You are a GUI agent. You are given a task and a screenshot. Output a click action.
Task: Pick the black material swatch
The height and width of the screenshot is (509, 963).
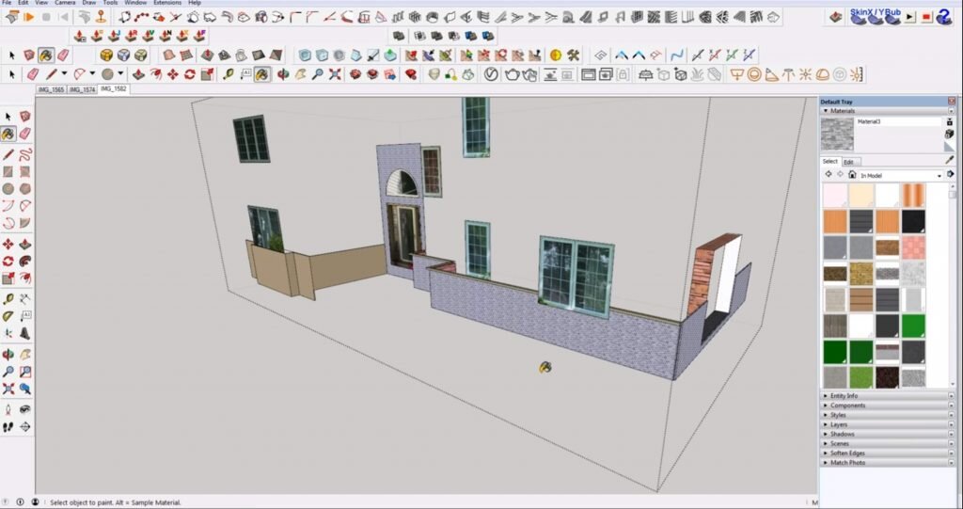click(913, 221)
